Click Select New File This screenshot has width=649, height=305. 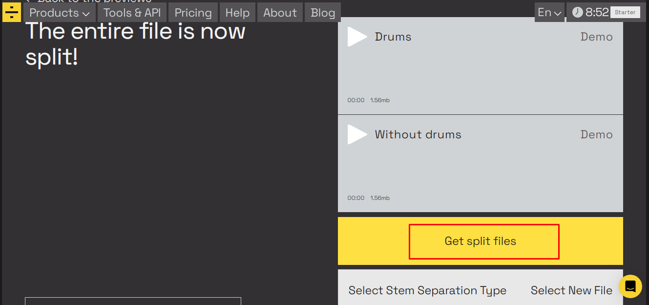(571, 290)
